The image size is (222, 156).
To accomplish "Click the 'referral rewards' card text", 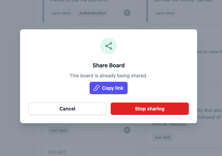I will point(169,124).
